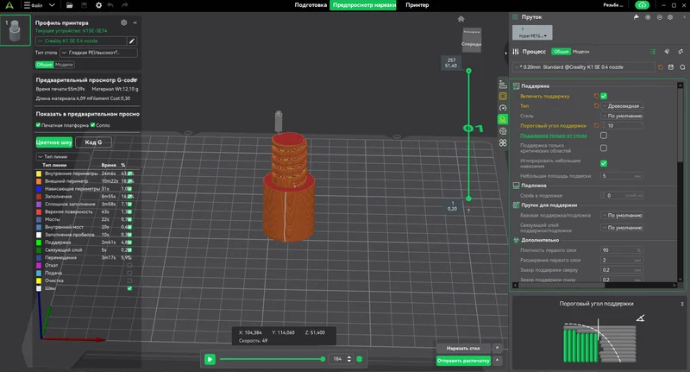Select Модели tab in printer profile panel

(x=64, y=65)
